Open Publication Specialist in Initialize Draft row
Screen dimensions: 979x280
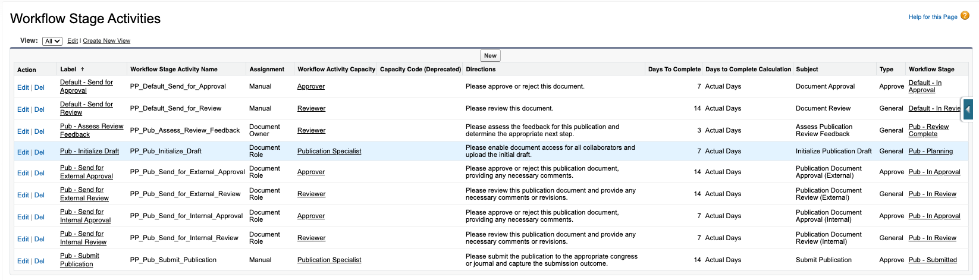(x=329, y=151)
